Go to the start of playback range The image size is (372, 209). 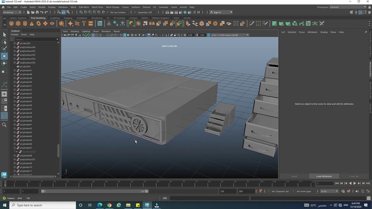coord(337,183)
